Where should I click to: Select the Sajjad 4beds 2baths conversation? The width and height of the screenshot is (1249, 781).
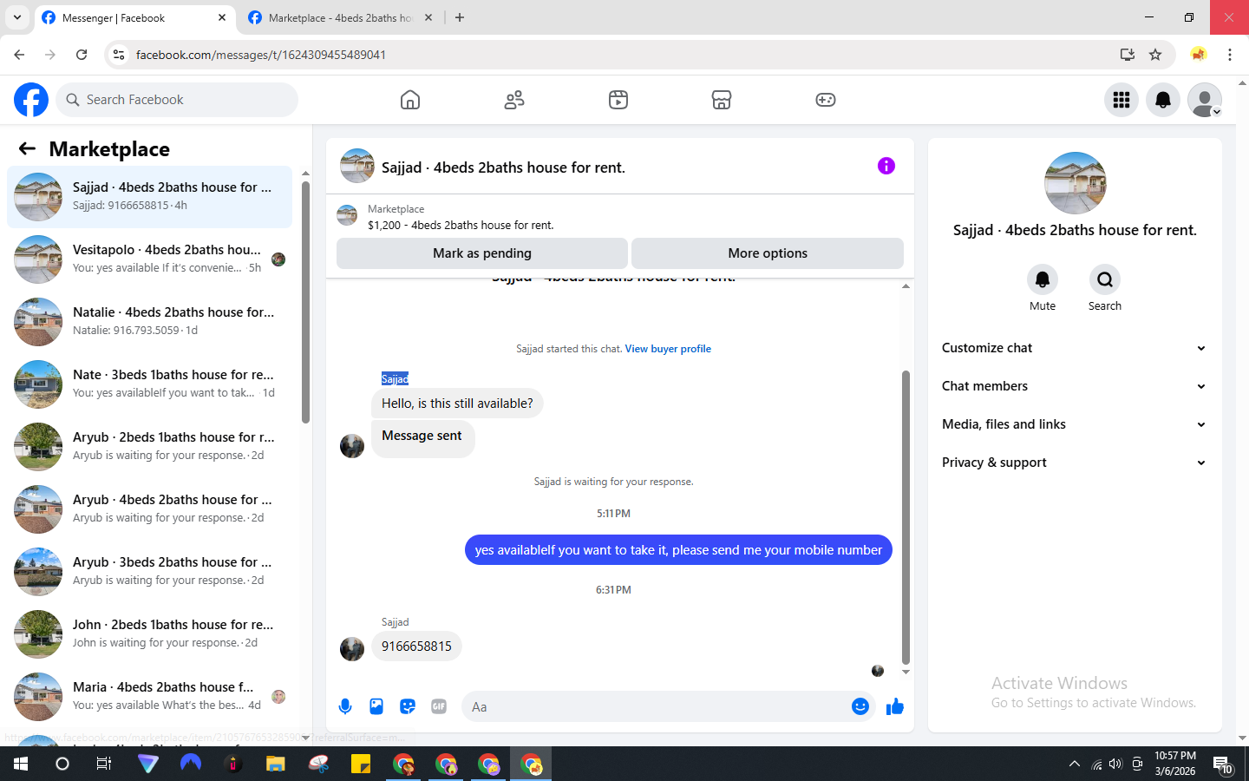[149, 196]
